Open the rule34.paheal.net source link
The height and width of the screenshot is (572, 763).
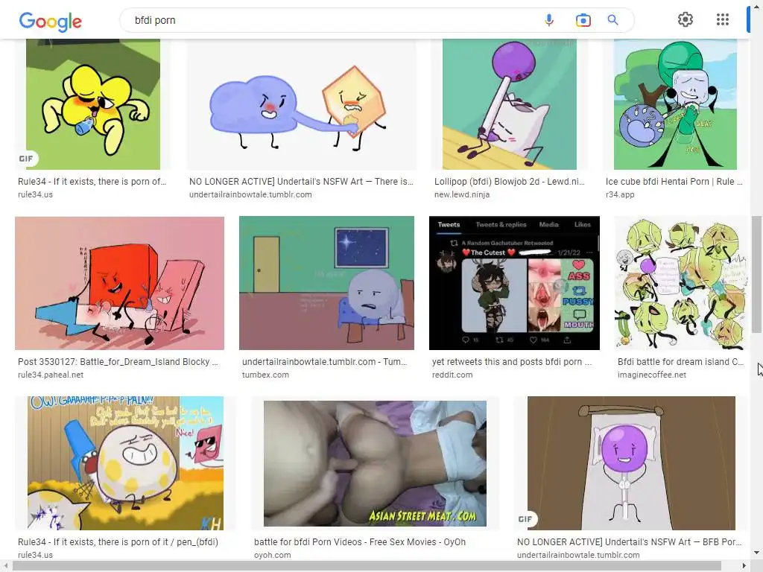click(51, 375)
